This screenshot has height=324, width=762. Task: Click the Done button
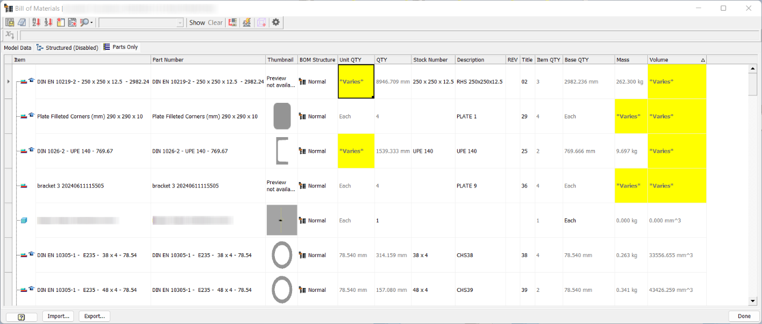coord(744,316)
